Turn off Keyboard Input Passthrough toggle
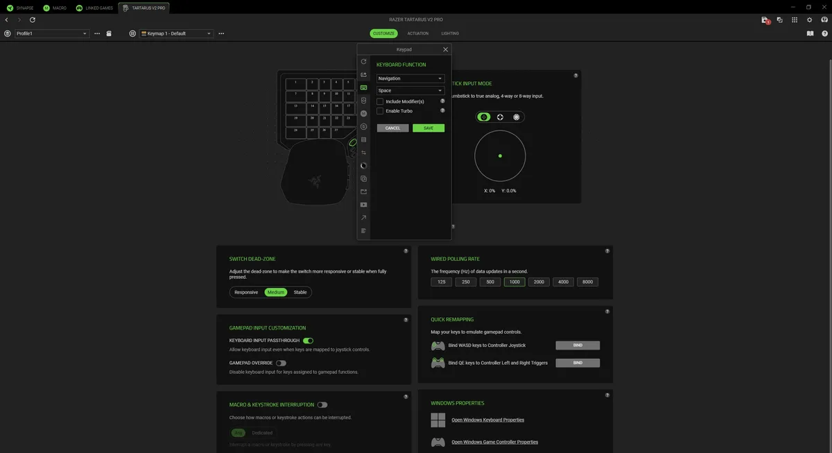The width and height of the screenshot is (832, 453). click(309, 341)
